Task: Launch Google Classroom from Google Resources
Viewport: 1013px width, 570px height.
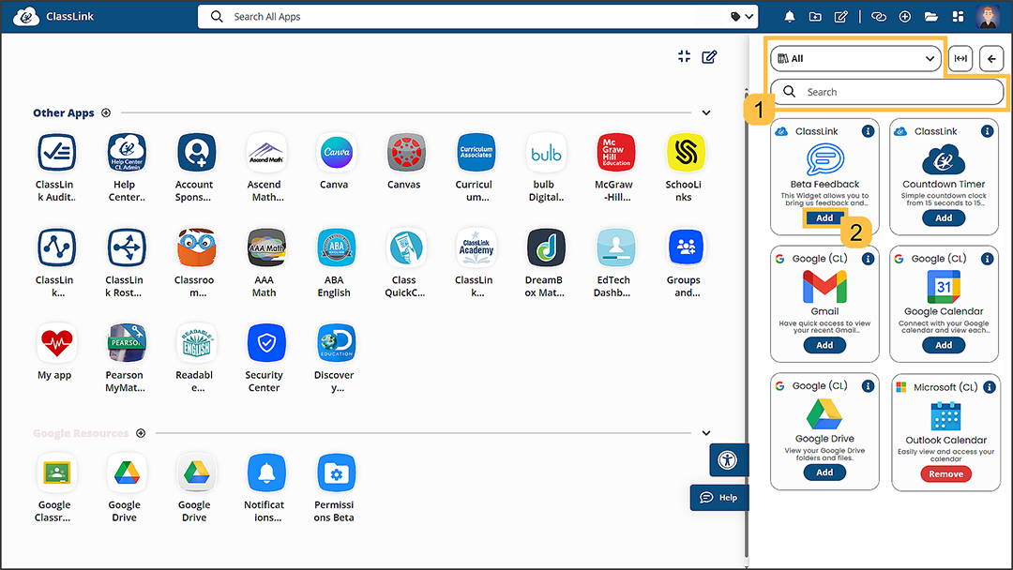Action: (55, 473)
